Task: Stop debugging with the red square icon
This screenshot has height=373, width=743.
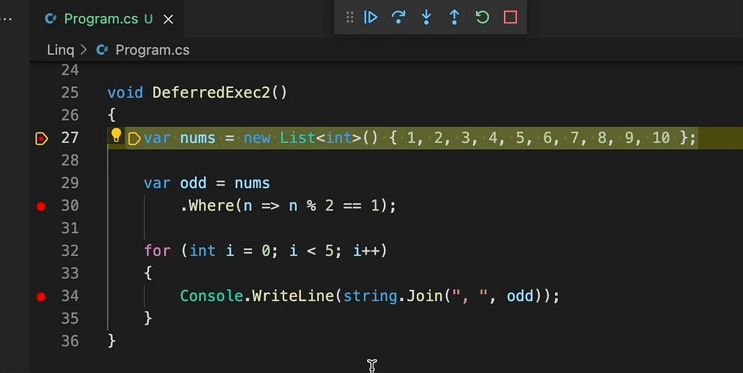Action: (510, 17)
